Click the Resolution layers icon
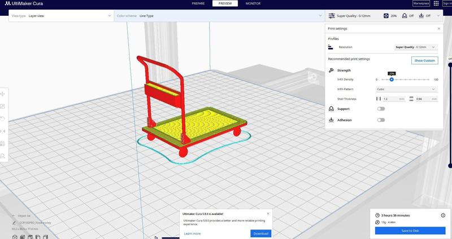This screenshot has width=452, height=239. click(331, 47)
